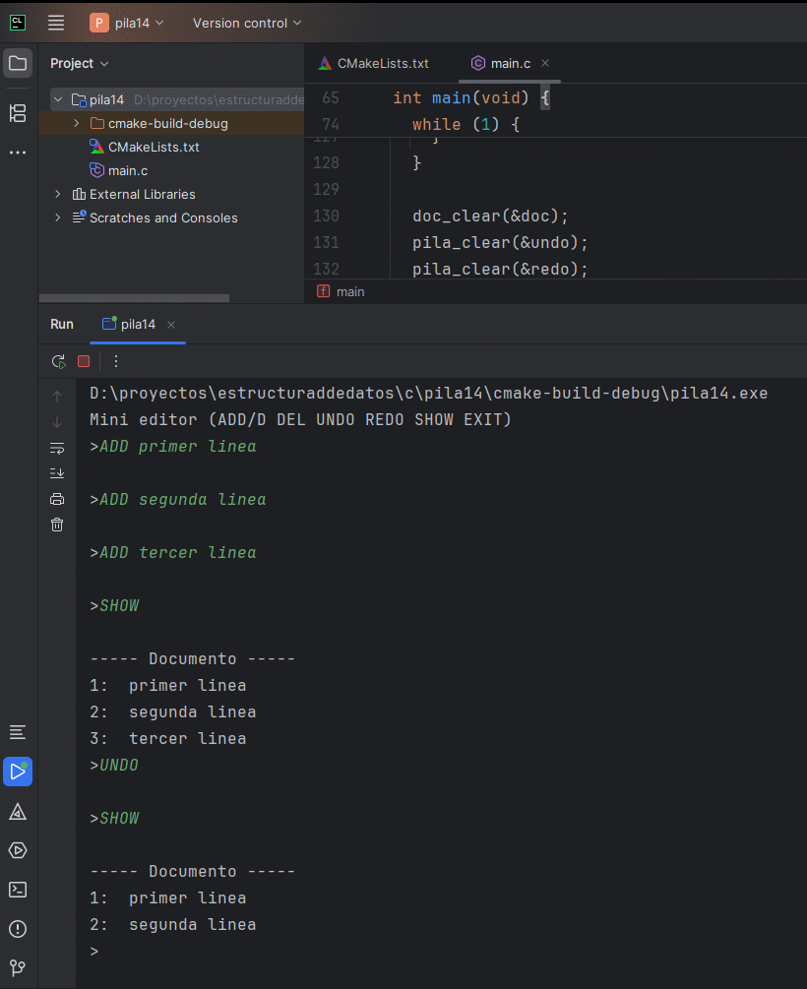Open the Version control dropdown
Viewport: 807px width, 989px height.
point(246,22)
